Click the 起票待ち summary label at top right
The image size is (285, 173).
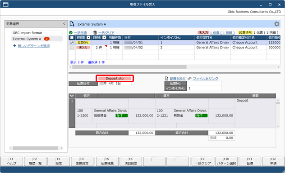tap(245, 33)
